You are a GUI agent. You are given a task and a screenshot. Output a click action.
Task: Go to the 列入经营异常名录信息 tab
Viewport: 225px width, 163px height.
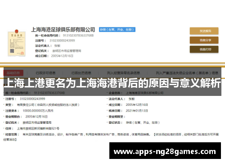[123, 73]
